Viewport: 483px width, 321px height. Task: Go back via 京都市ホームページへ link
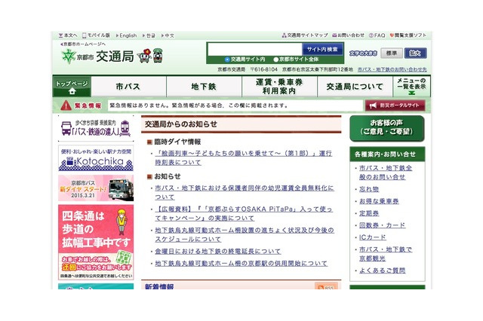pyautogui.click(x=83, y=44)
